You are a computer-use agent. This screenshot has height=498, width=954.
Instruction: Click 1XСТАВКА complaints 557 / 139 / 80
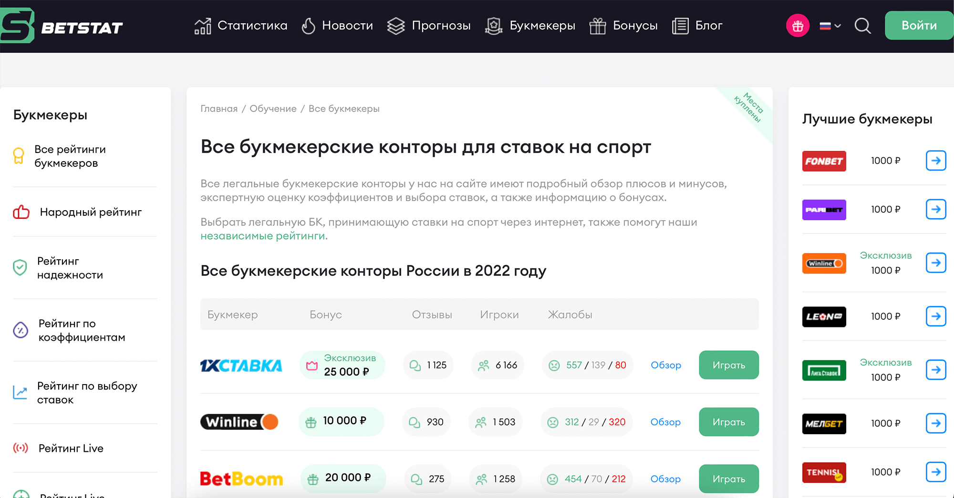[x=588, y=365]
